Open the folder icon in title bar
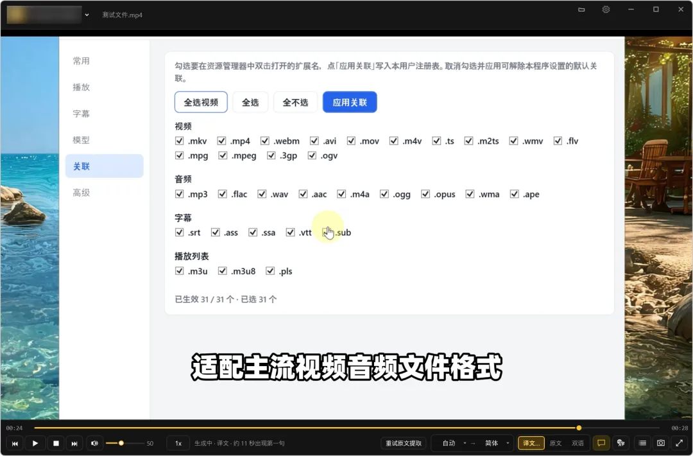 (581, 10)
